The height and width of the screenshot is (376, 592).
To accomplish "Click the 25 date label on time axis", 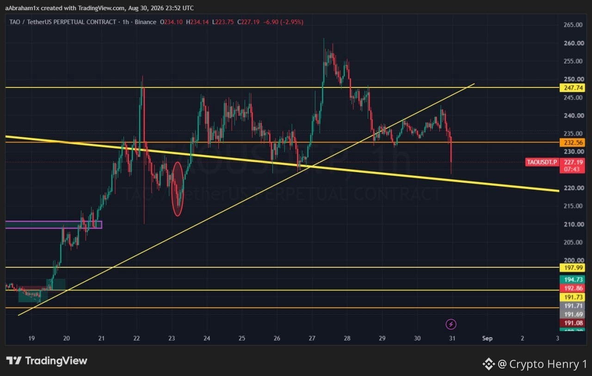I will pyautogui.click(x=242, y=339).
